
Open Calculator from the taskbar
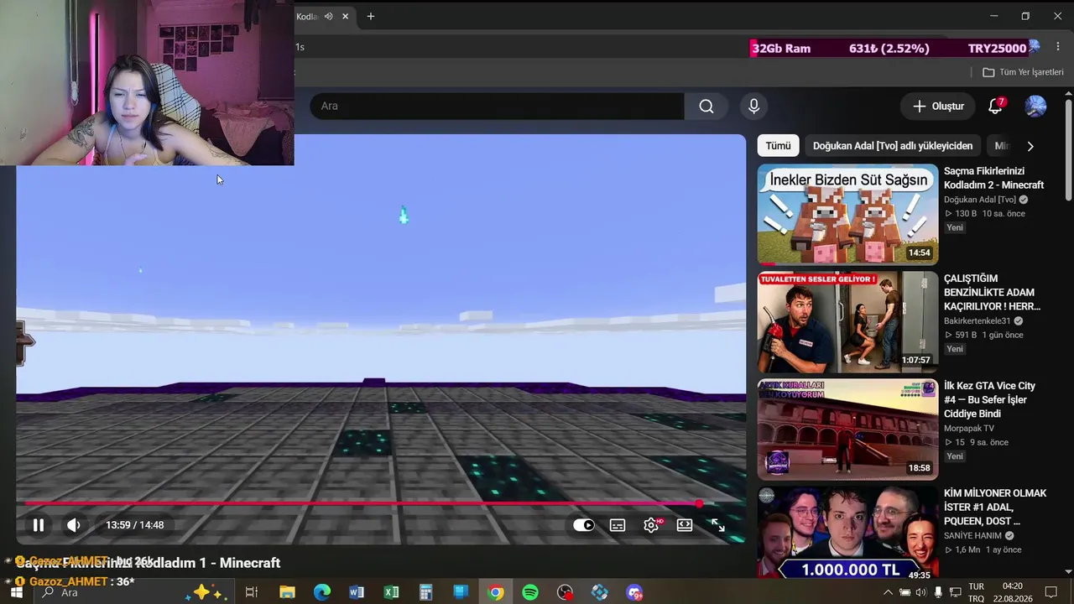[x=425, y=592]
